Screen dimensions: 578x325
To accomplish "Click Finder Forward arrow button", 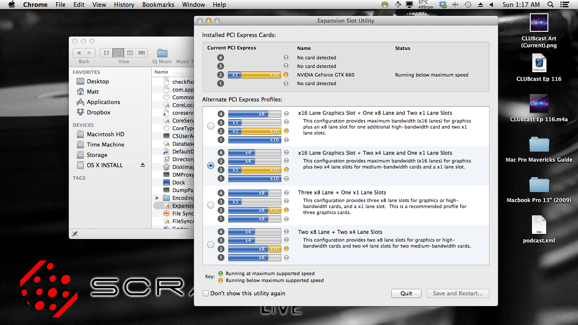I will 90,53.
